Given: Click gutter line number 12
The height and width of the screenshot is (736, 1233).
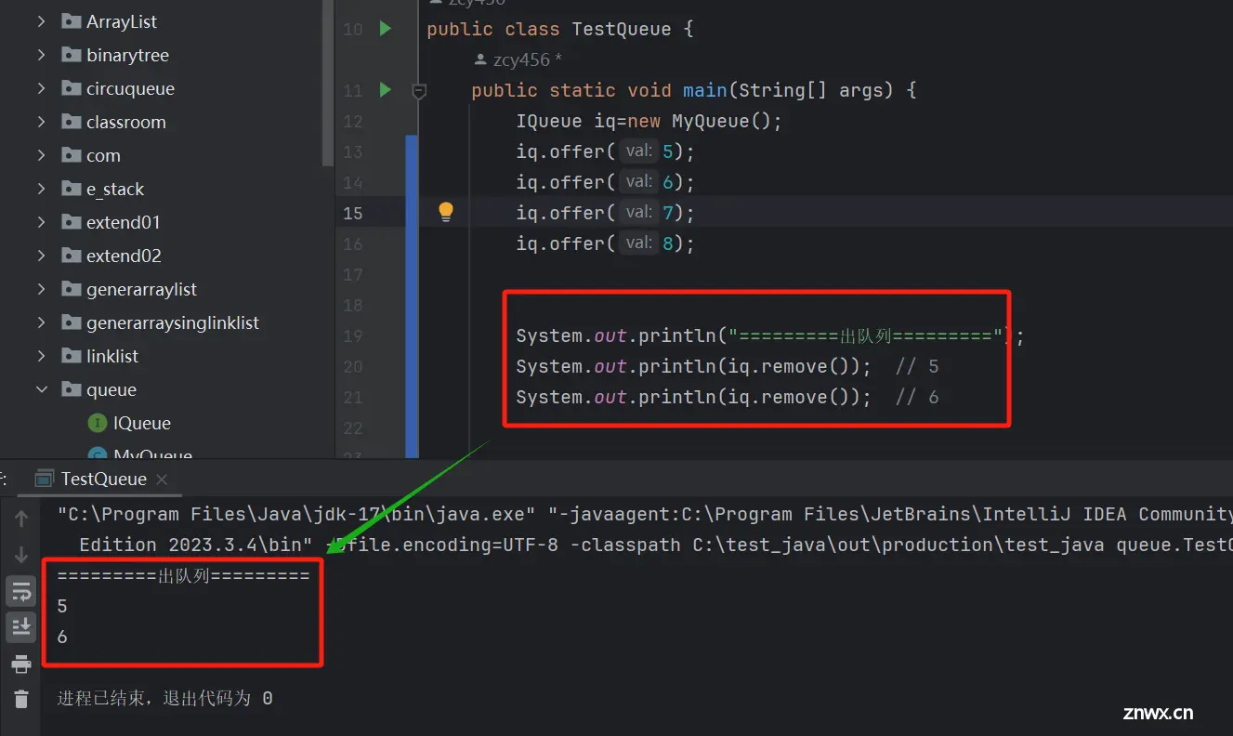Looking at the screenshot, I should click(x=352, y=121).
